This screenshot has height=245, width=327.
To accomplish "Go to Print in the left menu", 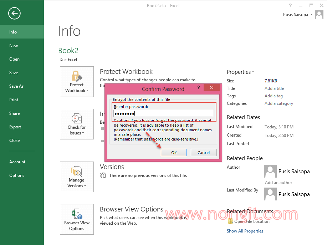I will pyautogui.click(x=14, y=100).
